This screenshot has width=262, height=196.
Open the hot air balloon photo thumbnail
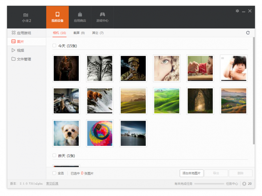[100, 133]
